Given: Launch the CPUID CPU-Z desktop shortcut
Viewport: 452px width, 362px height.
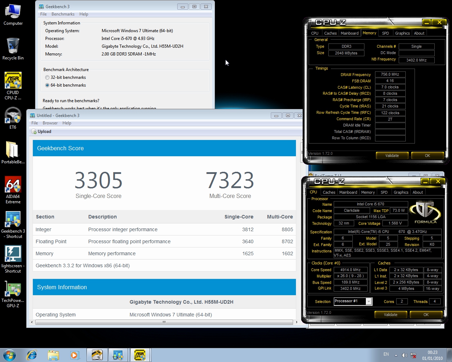Looking at the screenshot, I should click(x=13, y=86).
